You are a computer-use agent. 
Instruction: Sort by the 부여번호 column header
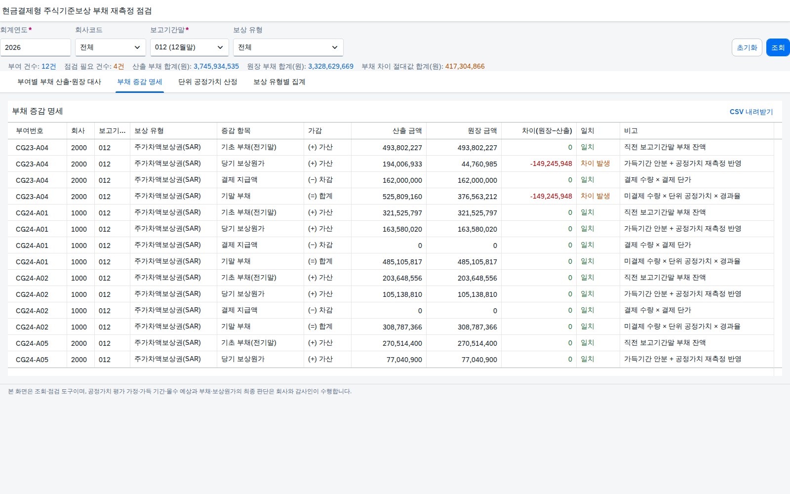pyautogui.click(x=38, y=131)
